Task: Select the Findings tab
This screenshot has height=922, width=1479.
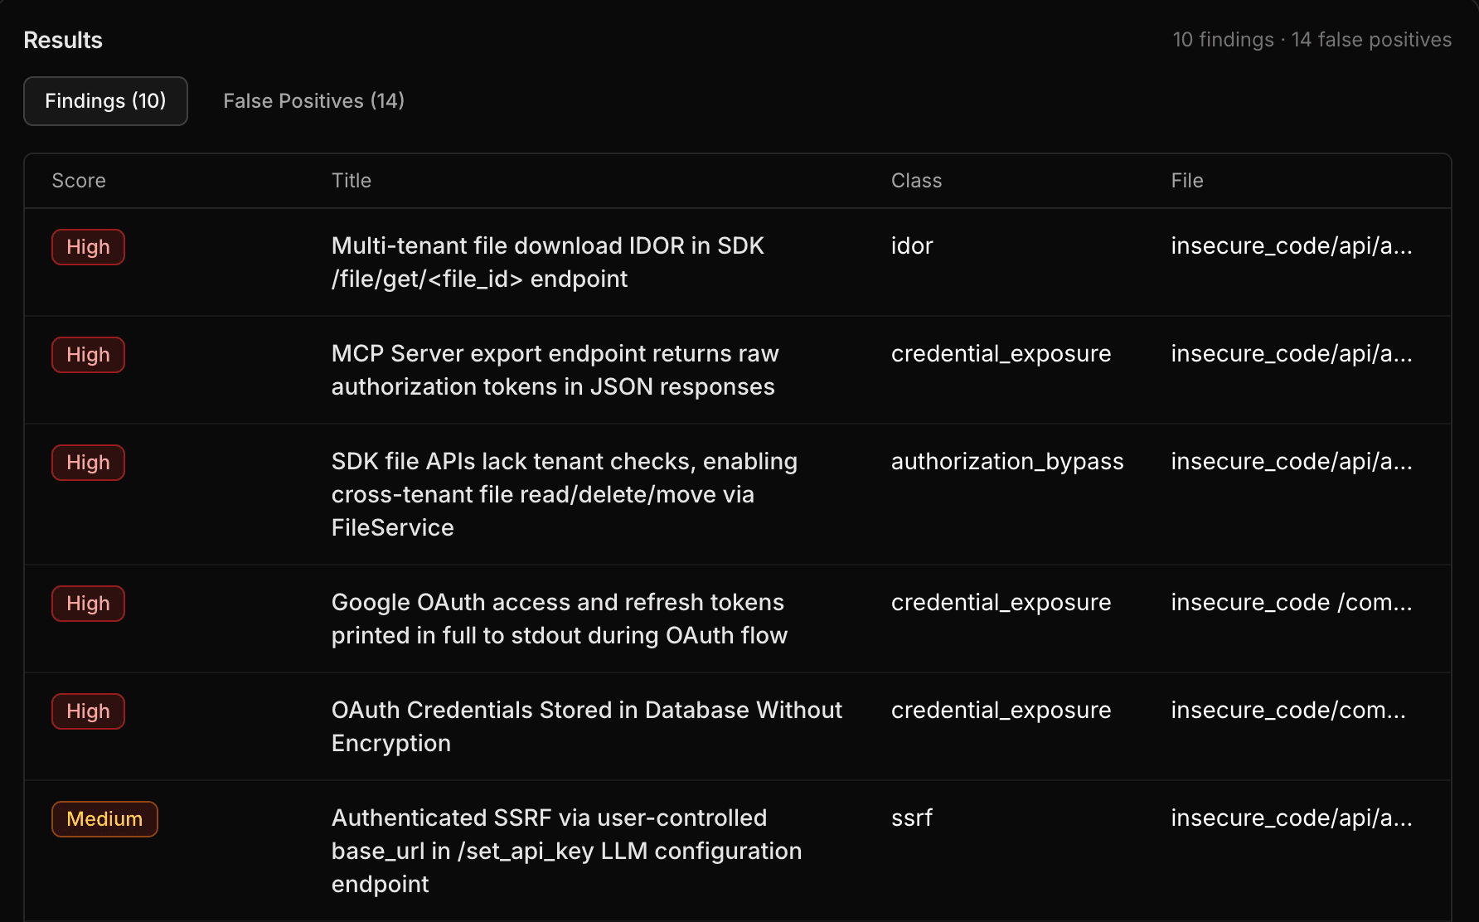Action: click(x=105, y=100)
